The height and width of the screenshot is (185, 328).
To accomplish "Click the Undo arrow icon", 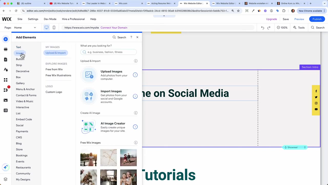I will pos(263,27).
